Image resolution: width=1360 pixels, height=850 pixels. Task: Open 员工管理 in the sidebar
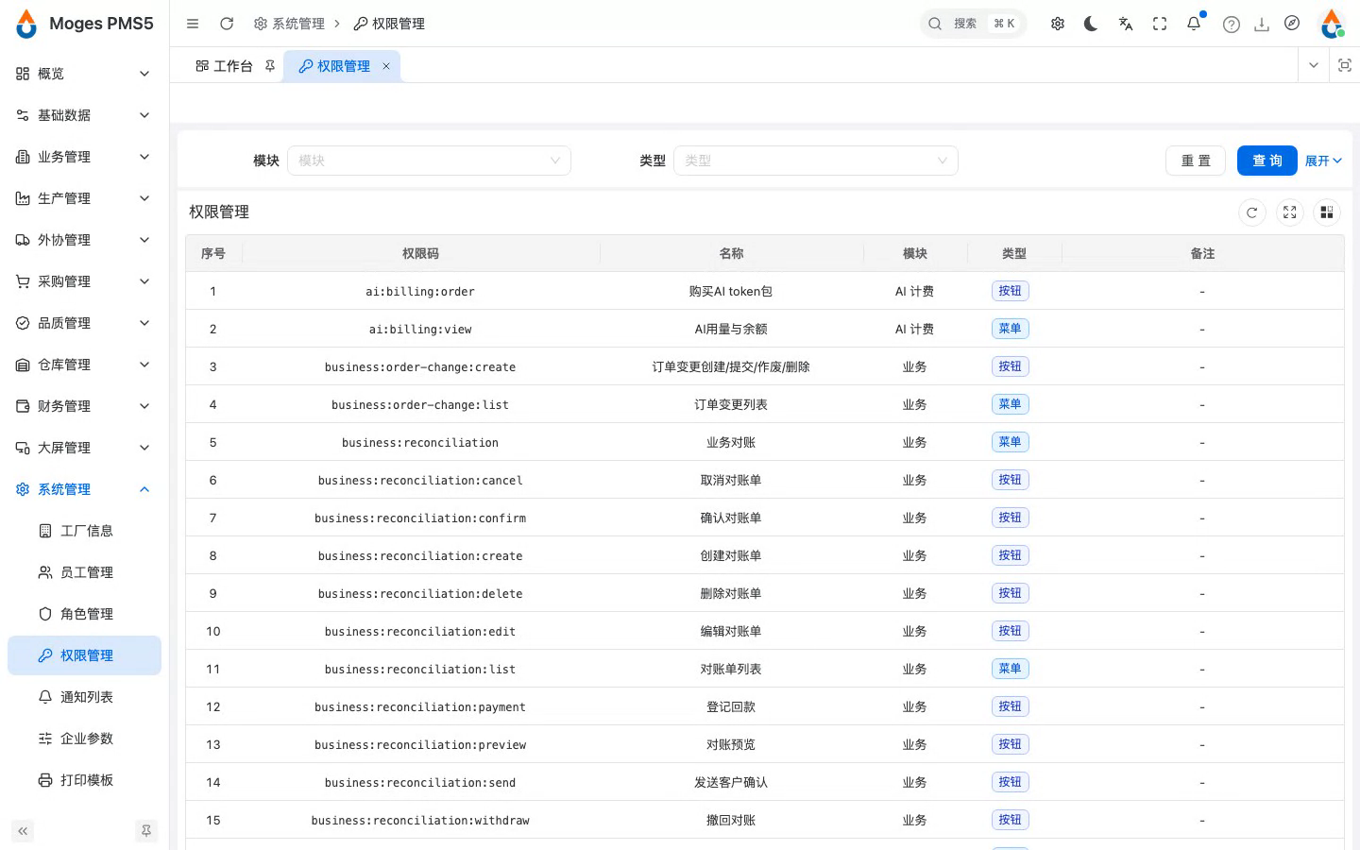point(84,572)
